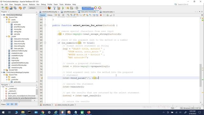The image size is (204, 115).
Task: Toggle the first Navigator filter button
Action: pyautogui.click(x=8, y=104)
